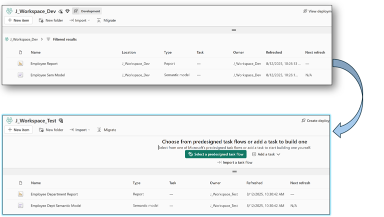Click the icon beside J_Workspace_Test title
Viewport: 384px width, 217px height.
coord(61,120)
